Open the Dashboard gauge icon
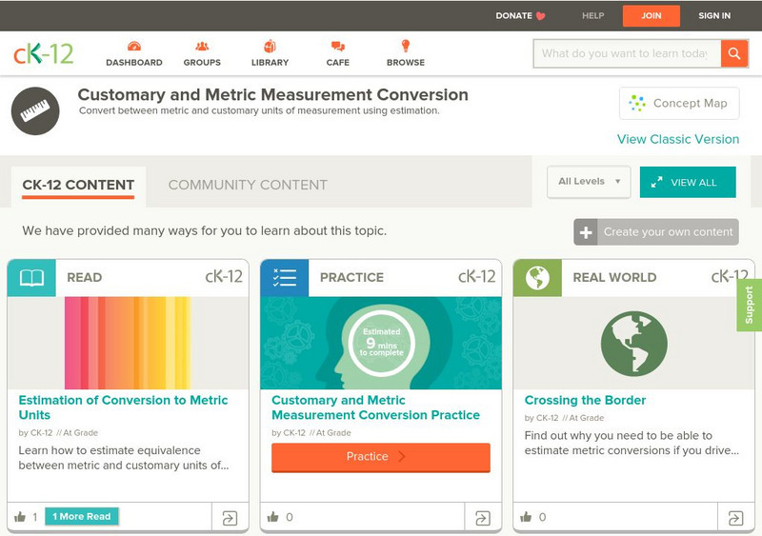The width and height of the screenshot is (762, 536). 133,47
